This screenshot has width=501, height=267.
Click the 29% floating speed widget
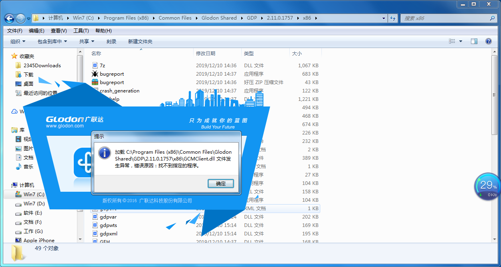pos(487,187)
